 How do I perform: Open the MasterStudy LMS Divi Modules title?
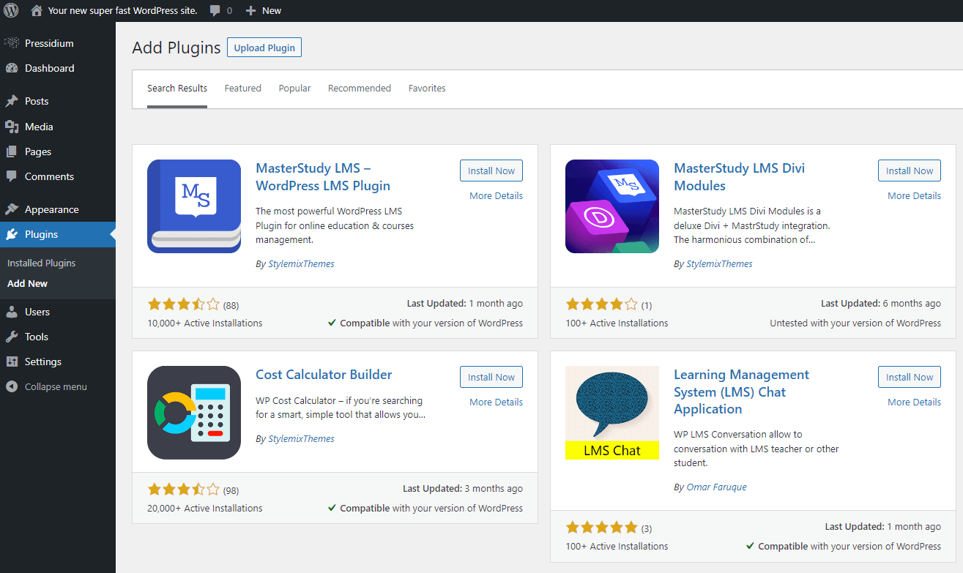740,177
